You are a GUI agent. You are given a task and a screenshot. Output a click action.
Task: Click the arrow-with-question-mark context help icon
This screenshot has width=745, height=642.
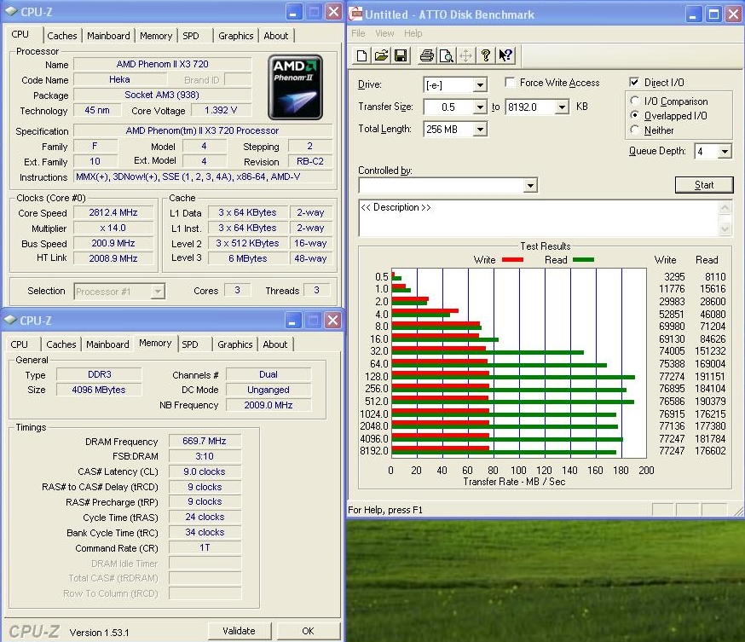pos(505,56)
